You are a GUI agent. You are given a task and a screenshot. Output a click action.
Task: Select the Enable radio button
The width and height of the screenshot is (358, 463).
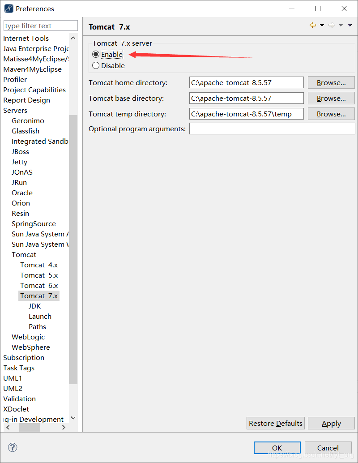(x=96, y=54)
